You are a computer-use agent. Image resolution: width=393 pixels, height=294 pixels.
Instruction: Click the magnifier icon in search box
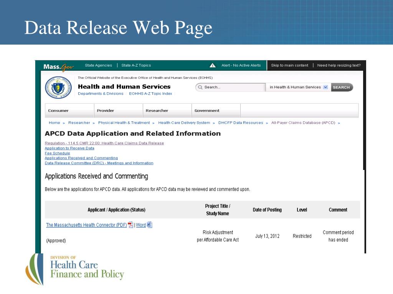tap(200, 87)
